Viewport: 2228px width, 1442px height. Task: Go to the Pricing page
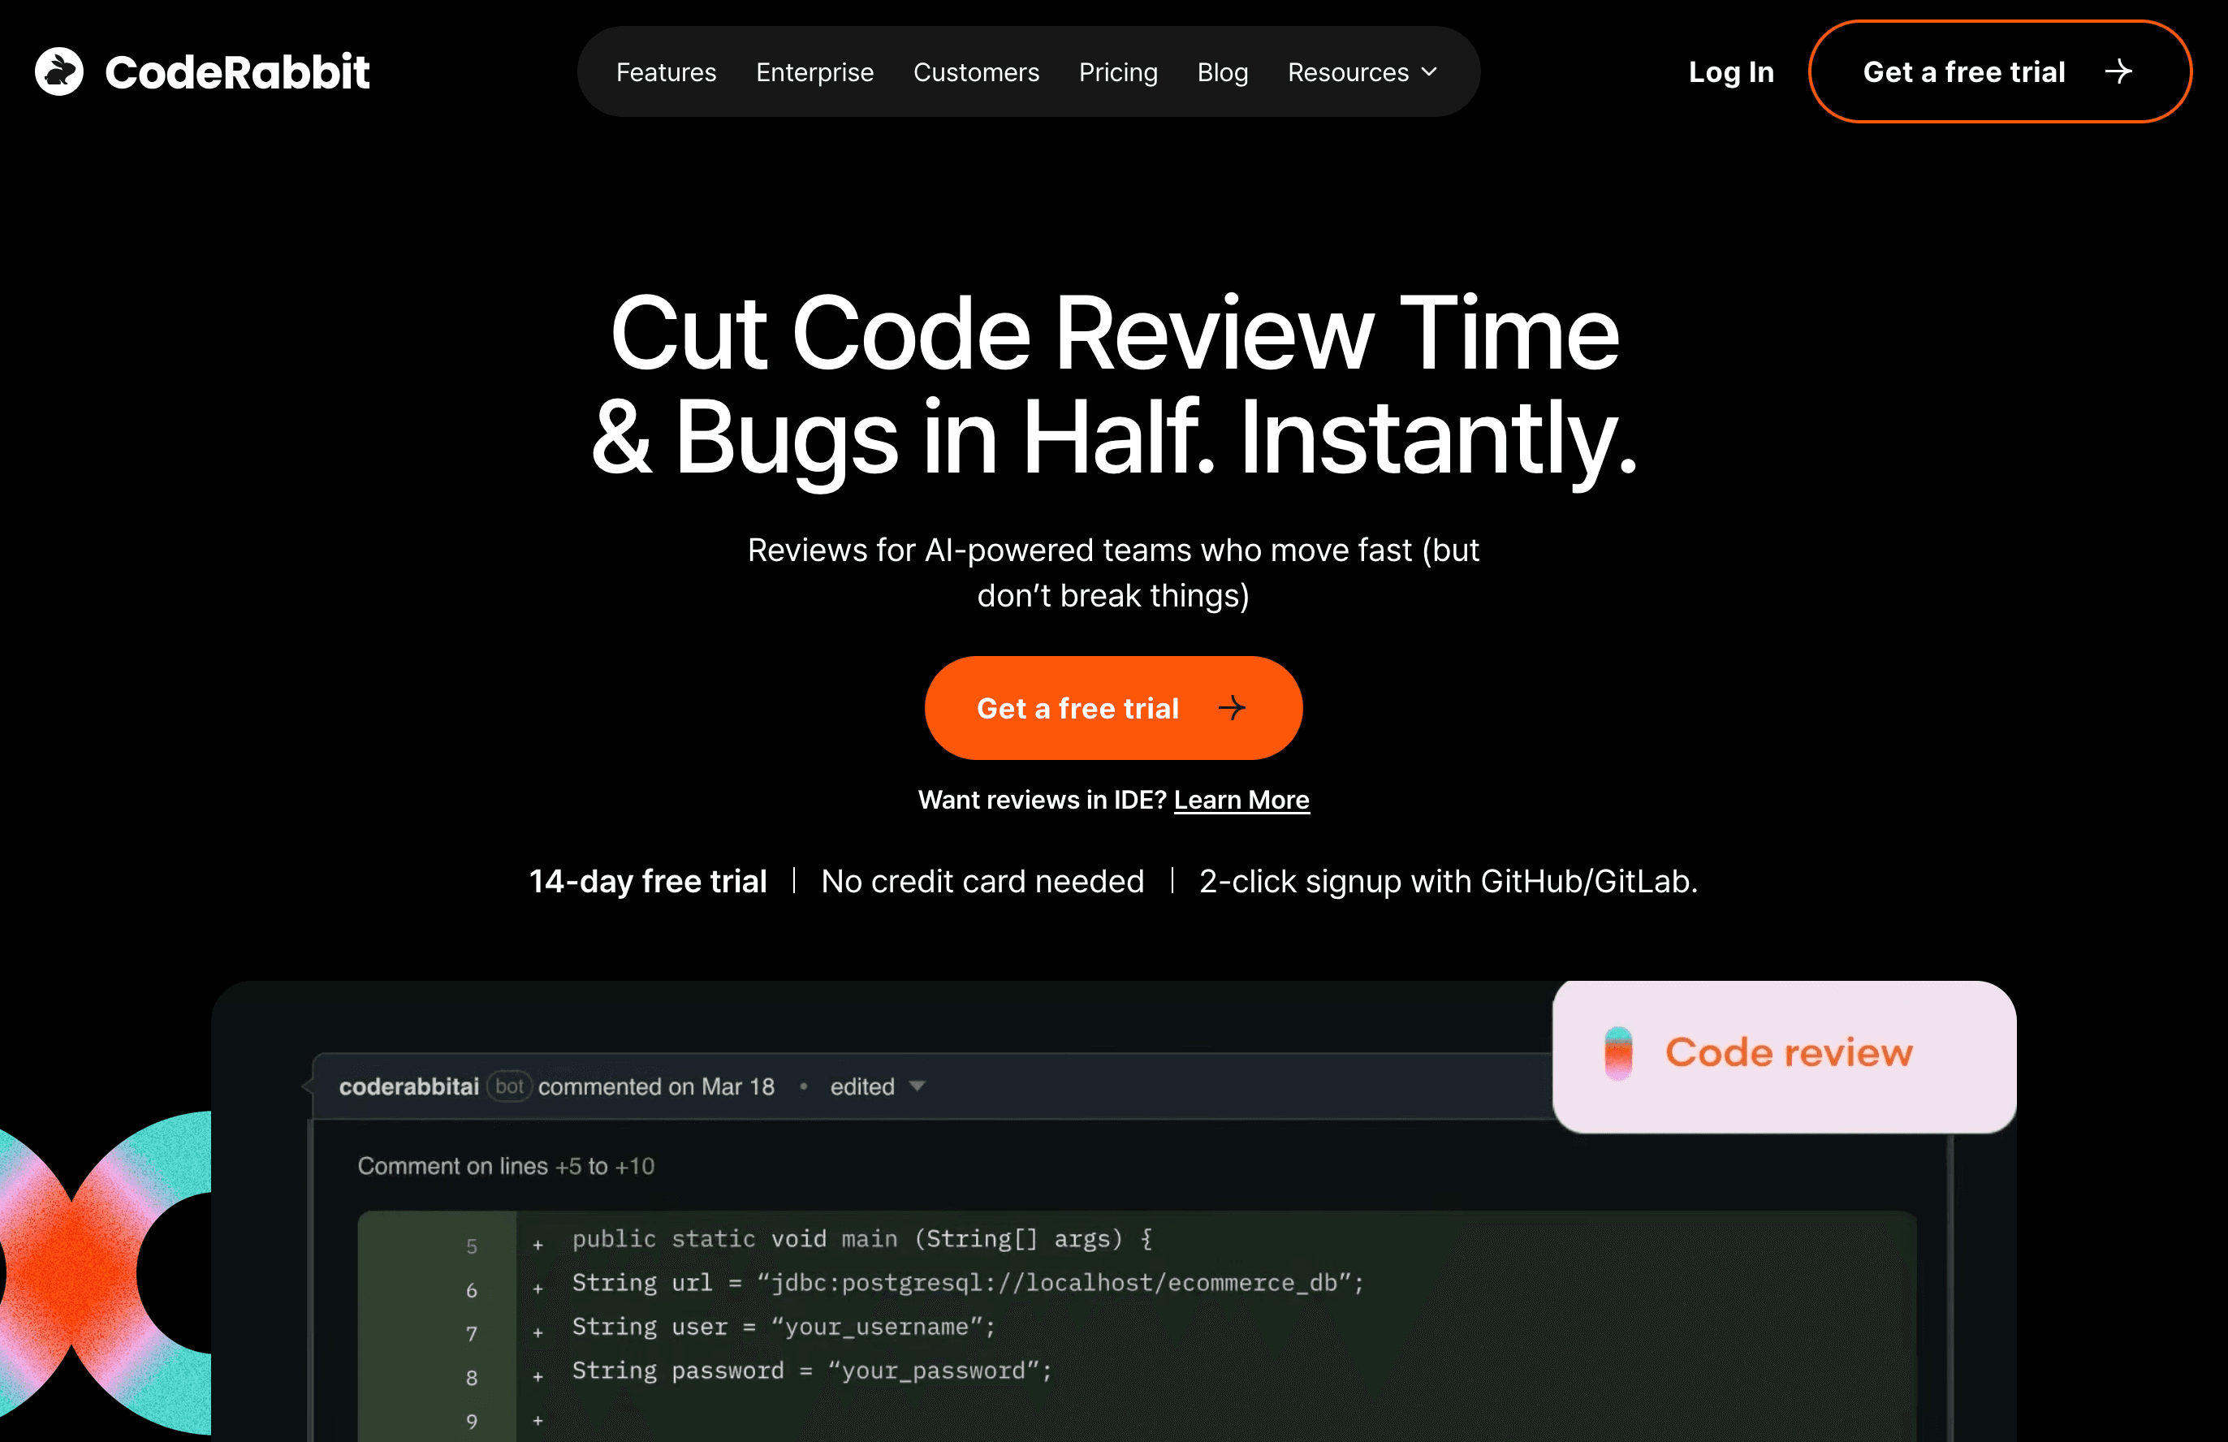[1118, 72]
